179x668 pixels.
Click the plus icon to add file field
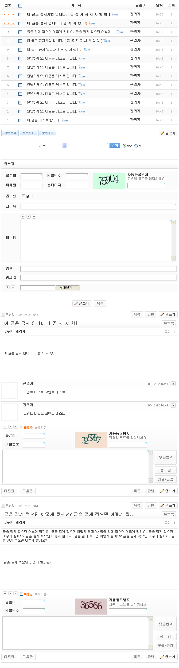pos(7,287)
